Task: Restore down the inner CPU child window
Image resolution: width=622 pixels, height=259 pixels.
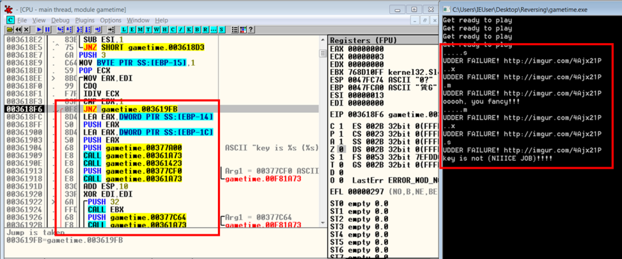Action: 425,20
